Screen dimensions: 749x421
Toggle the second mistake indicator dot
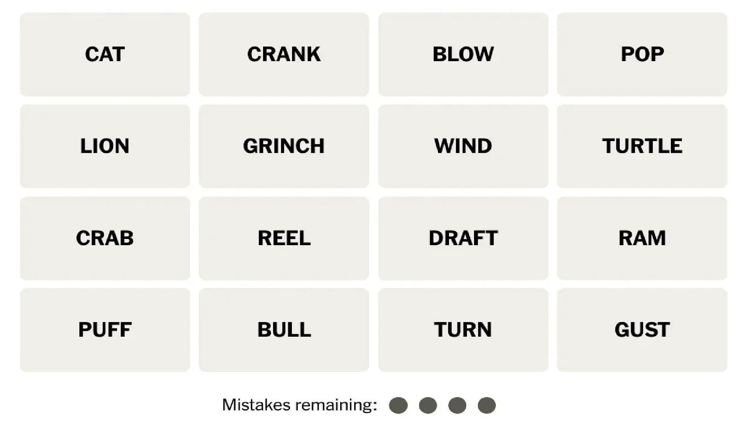[429, 405]
